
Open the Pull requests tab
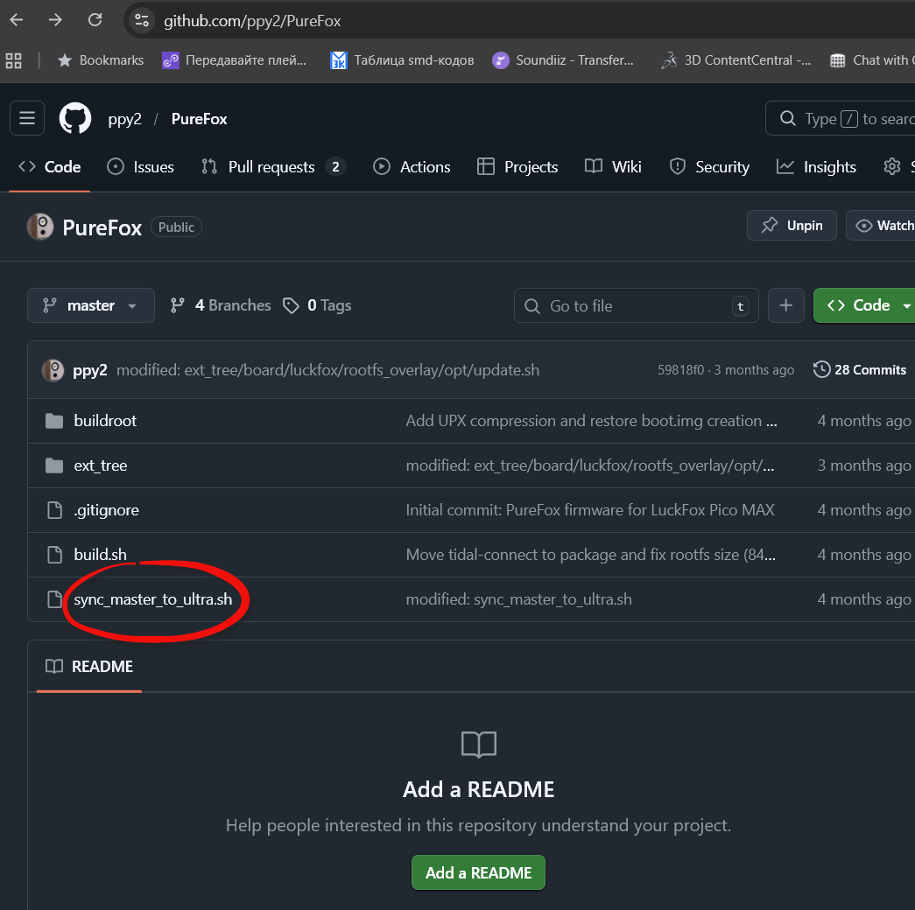(x=272, y=167)
